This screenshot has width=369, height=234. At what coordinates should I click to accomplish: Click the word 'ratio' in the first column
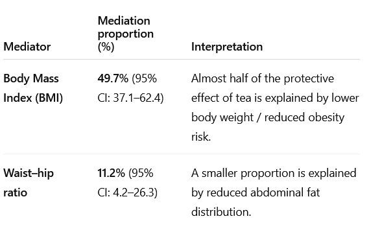[x=16, y=193]
